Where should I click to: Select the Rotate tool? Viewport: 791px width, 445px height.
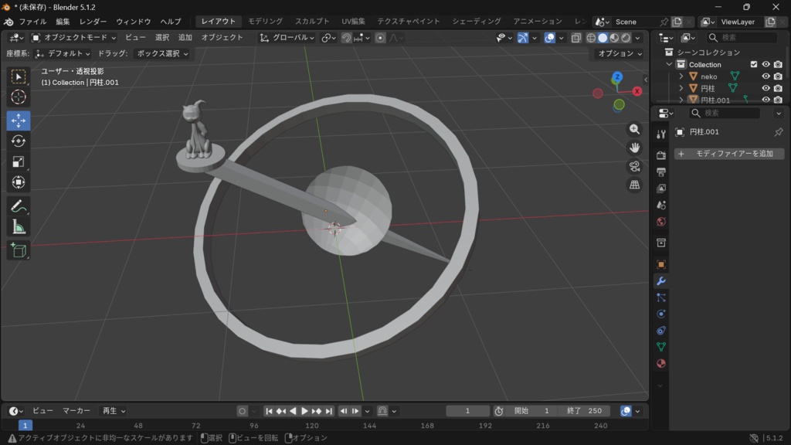coord(19,141)
